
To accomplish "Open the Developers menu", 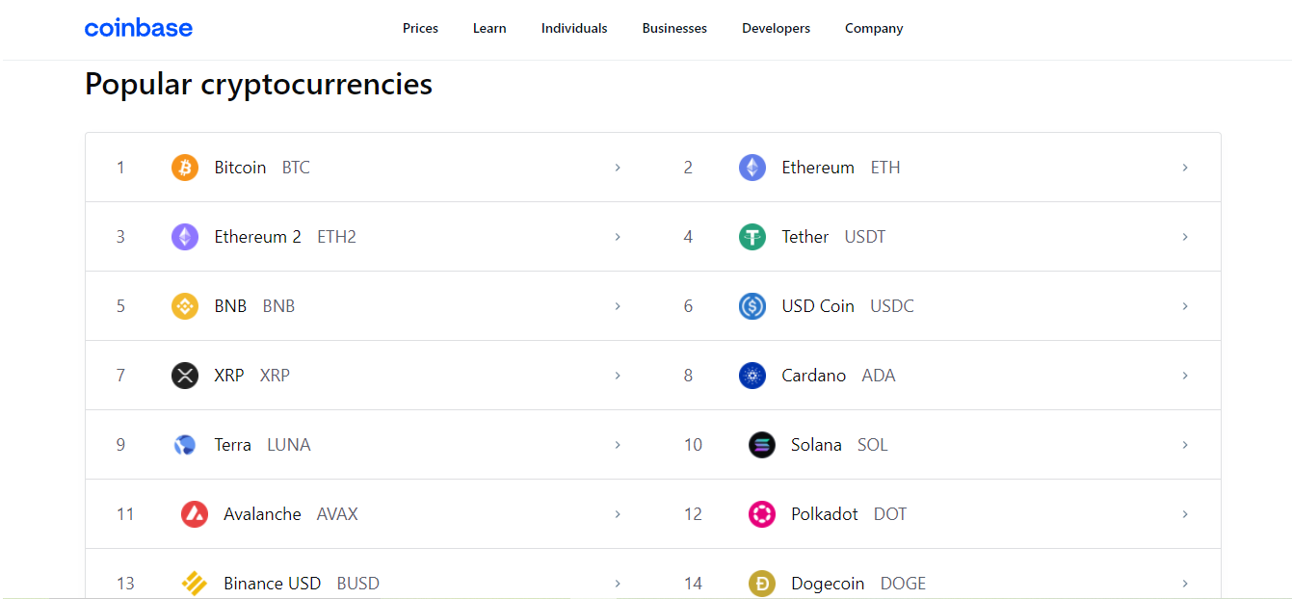I will coord(776,29).
